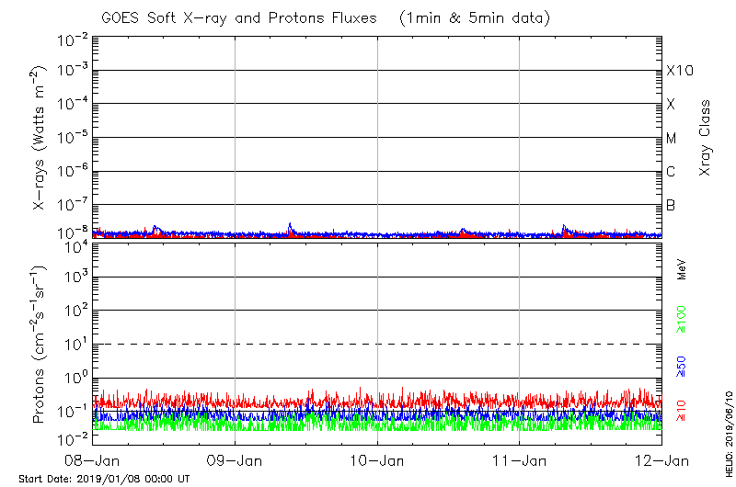This screenshot has height=487, width=736.
Task: Click the C flare class label
Action: pos(672,172)
